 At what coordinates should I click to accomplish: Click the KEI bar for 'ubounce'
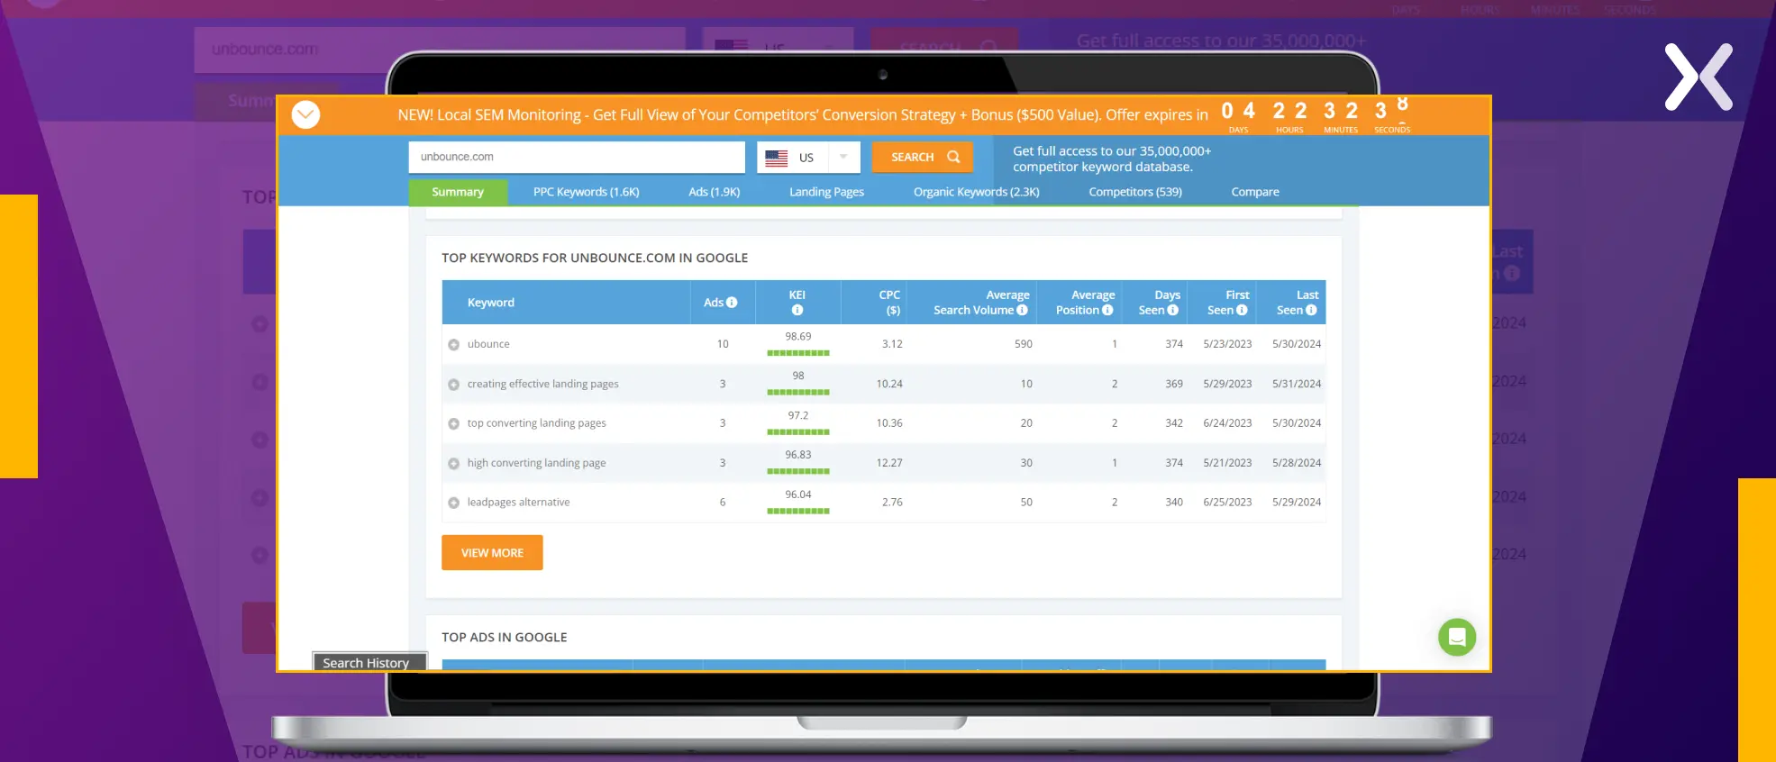(x=798, y=353)
